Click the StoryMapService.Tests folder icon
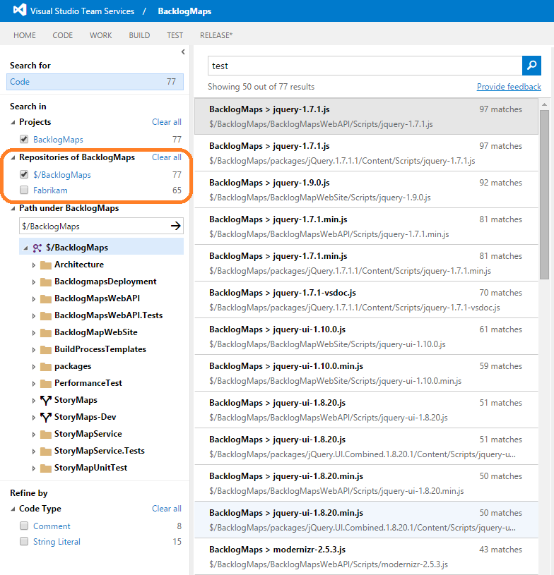Image resolution: width=554 pixels, height=575 pixels. pos(45,451)
